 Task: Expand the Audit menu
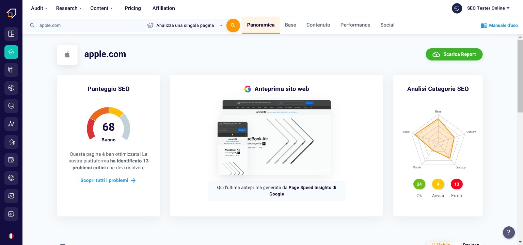(x=39, y=8)
